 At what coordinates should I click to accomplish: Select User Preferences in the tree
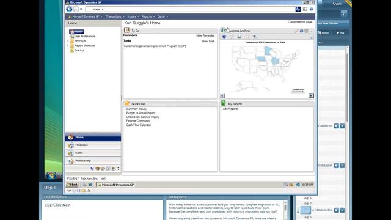click(85, 37)
